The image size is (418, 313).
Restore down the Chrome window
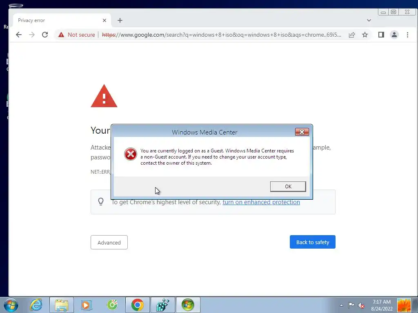394,12
